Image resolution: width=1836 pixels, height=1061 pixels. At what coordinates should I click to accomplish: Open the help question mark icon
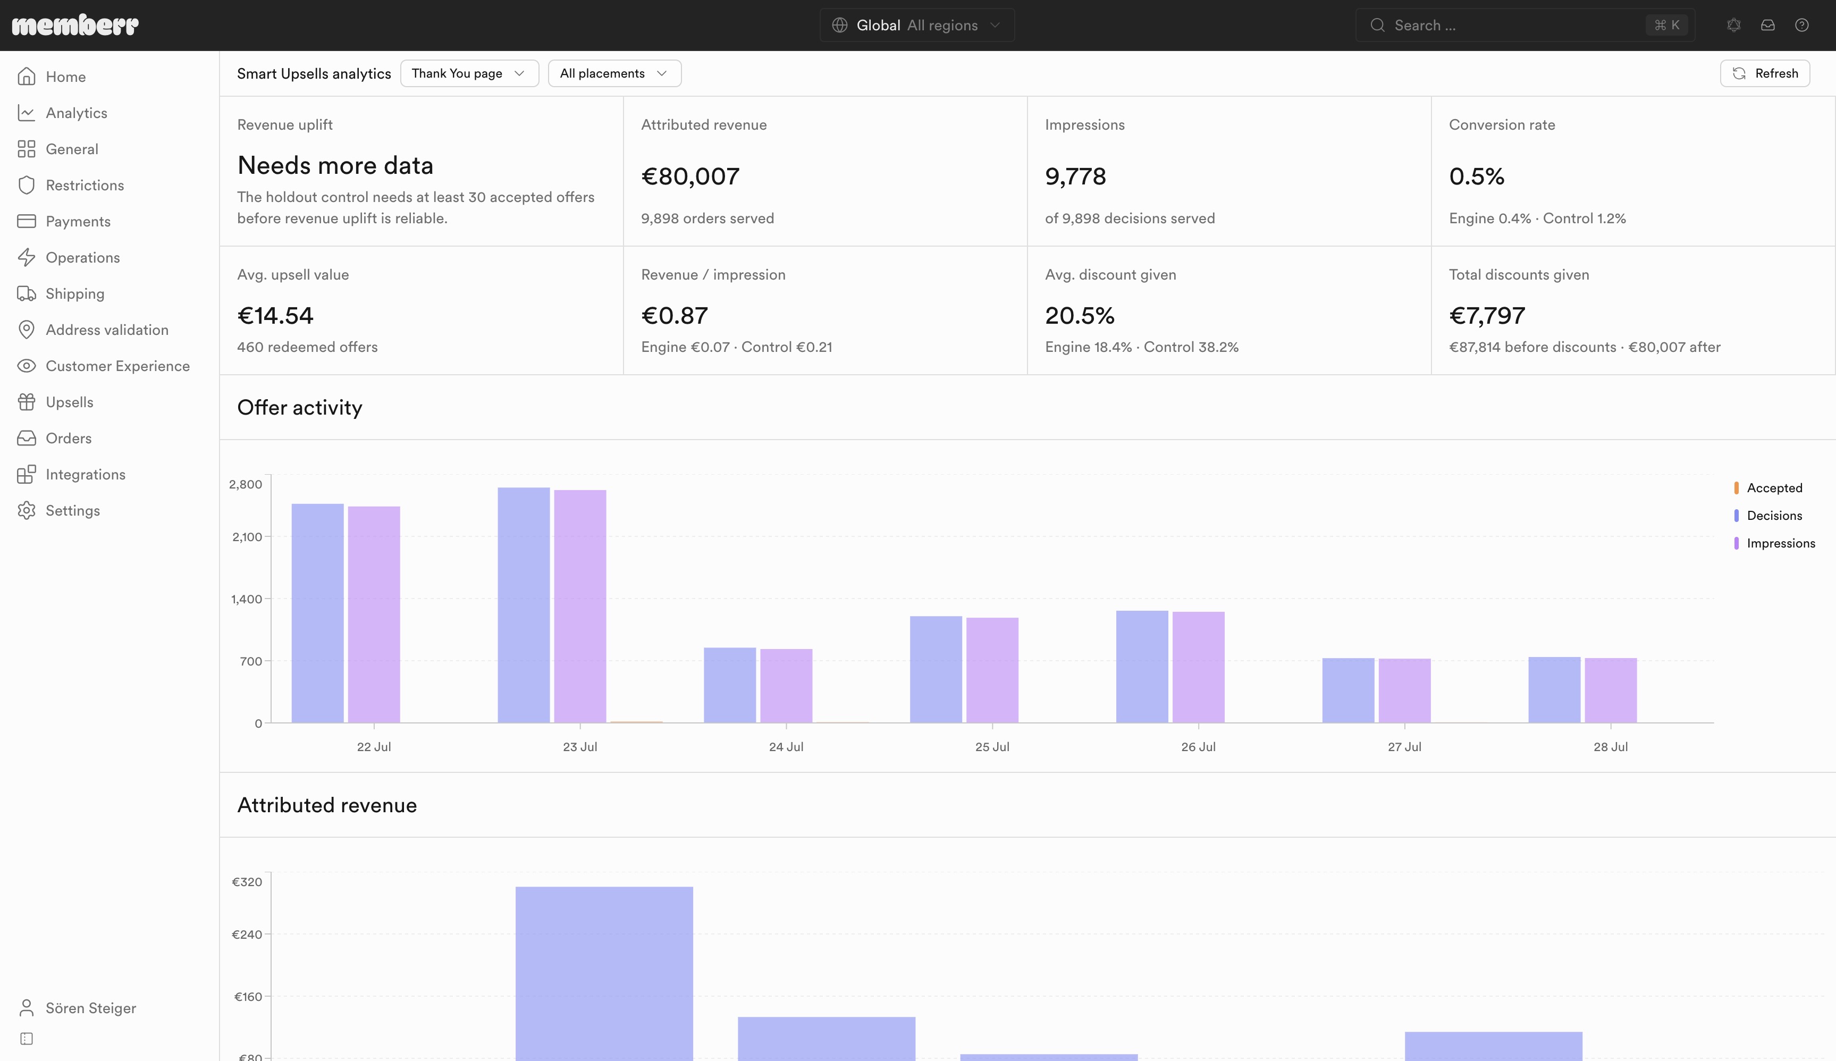1802,26
